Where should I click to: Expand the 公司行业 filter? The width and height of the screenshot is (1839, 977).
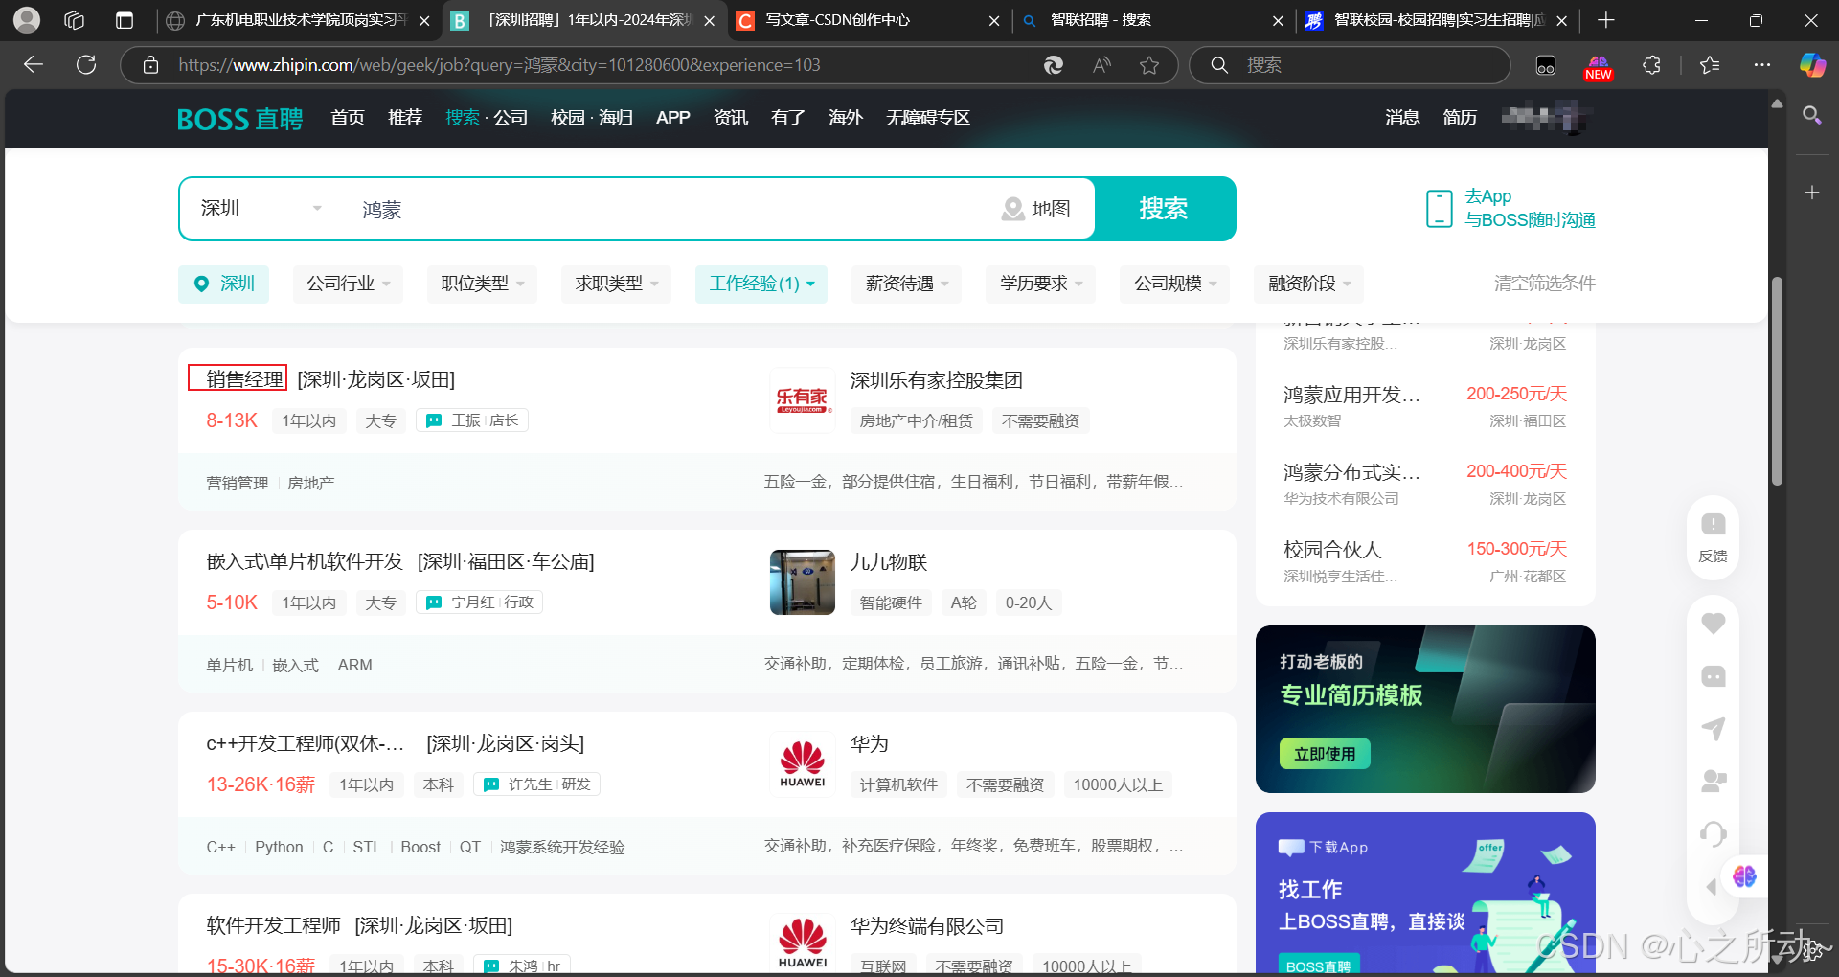tap(348, 284)
